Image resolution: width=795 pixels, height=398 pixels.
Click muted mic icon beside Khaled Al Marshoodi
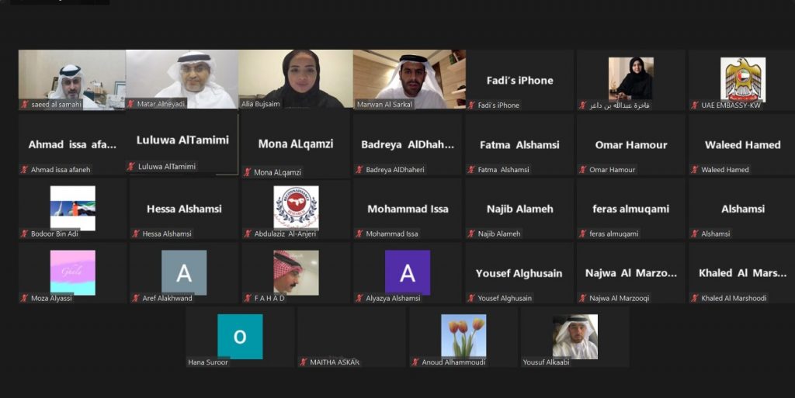click(x=695, y=298)
